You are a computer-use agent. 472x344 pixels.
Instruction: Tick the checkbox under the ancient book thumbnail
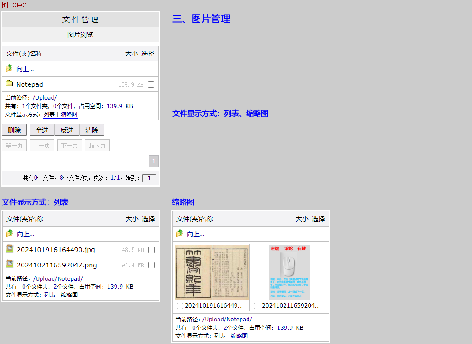(180, 306)
